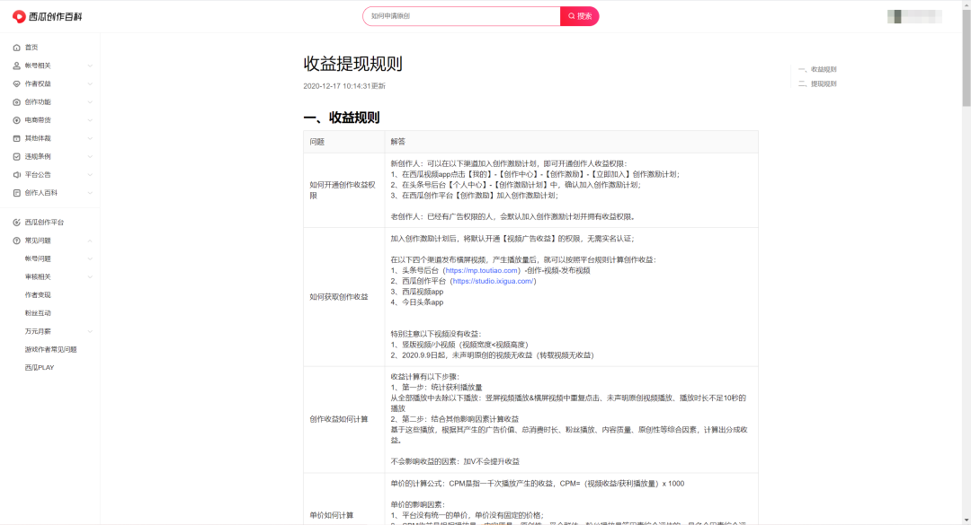This screenshot has height=525, width=971.
Task: Expand the 创作人百科 menu chevron
Action: 90,193
